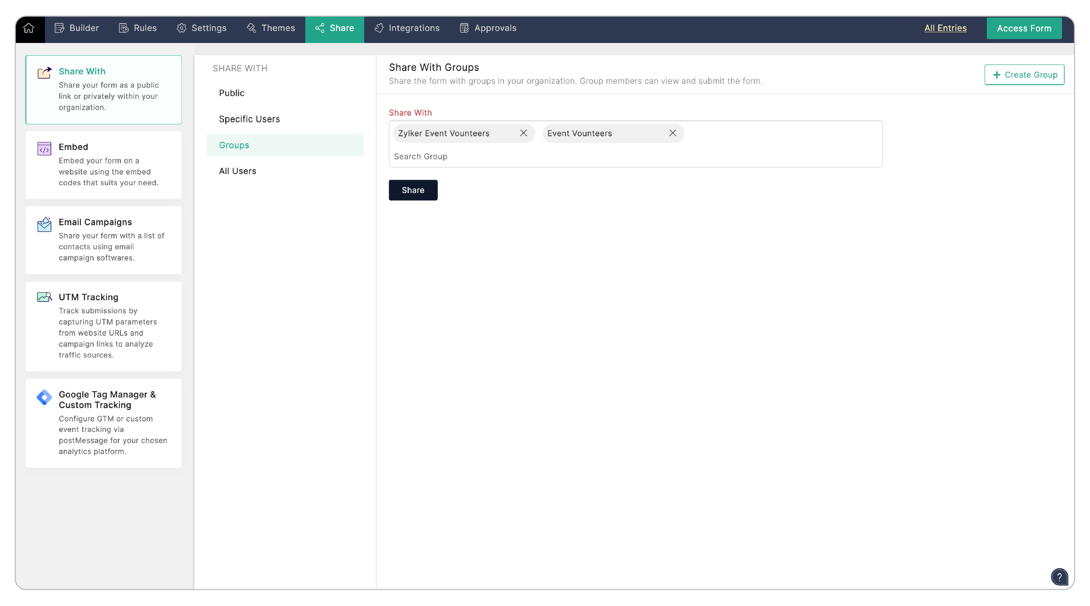
Task: Open the Email Campaigns card with the envelope icon
Action: (103, 240)
